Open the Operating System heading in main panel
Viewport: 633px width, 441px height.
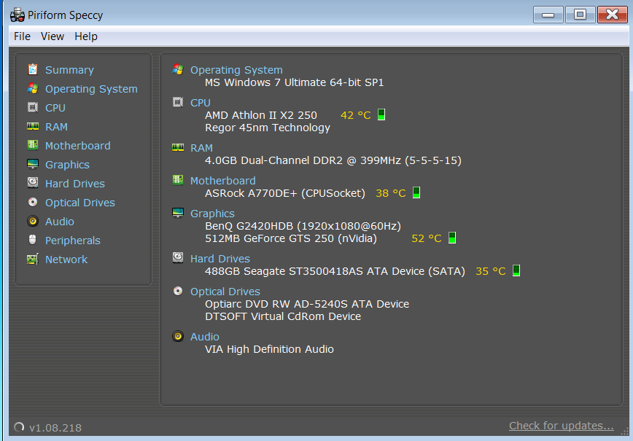point(236,70)
